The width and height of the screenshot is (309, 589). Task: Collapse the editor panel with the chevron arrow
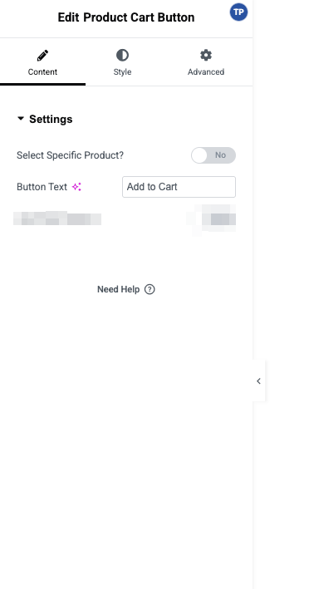pos(258,380)
